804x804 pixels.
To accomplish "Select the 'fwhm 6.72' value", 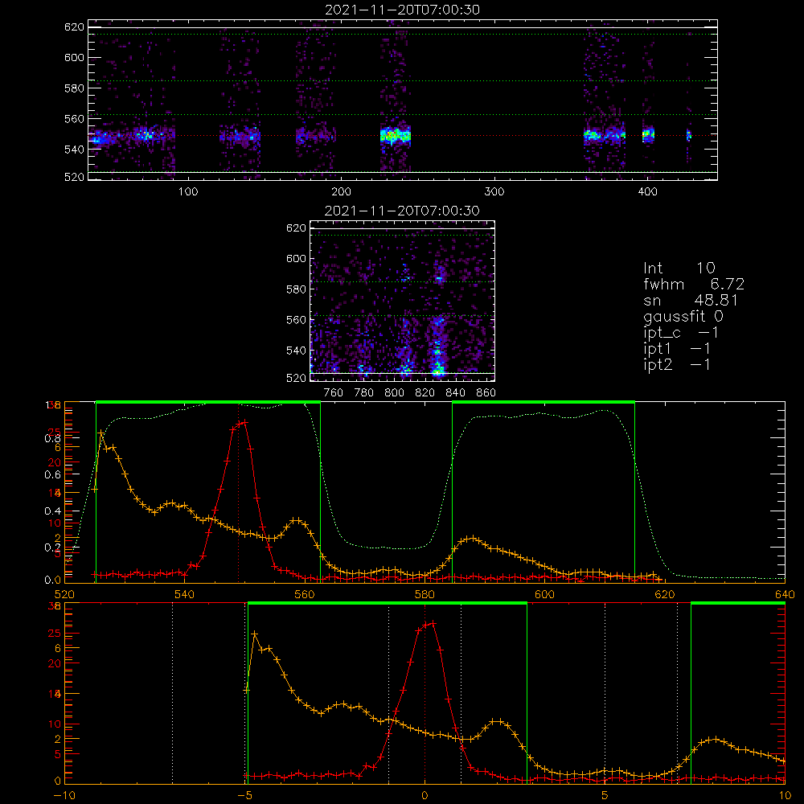I will tap(694, 284).
